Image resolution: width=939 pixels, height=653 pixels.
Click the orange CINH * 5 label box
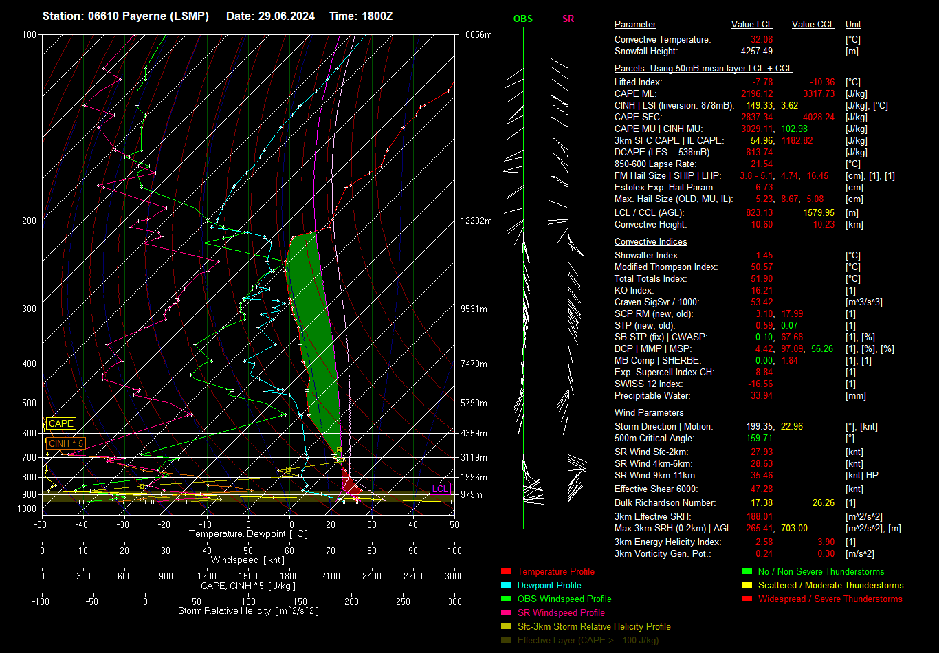click(66, 443)
